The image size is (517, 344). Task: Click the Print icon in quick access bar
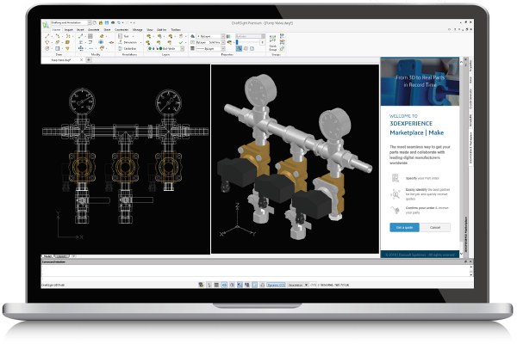(113, 22)
